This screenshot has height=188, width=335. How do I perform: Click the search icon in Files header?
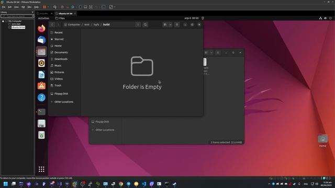[x=146, y=25]
